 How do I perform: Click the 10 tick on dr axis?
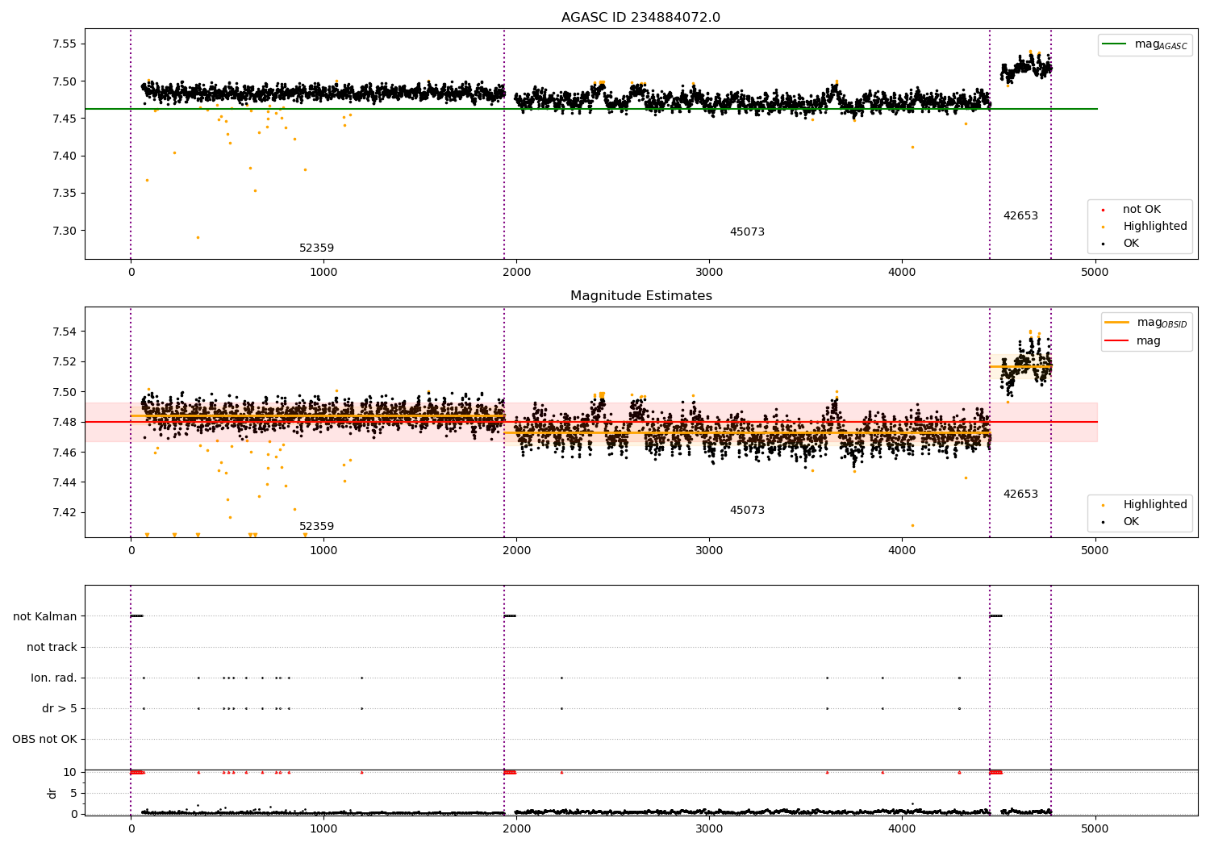pyautogui.click(x=70, y=772)
